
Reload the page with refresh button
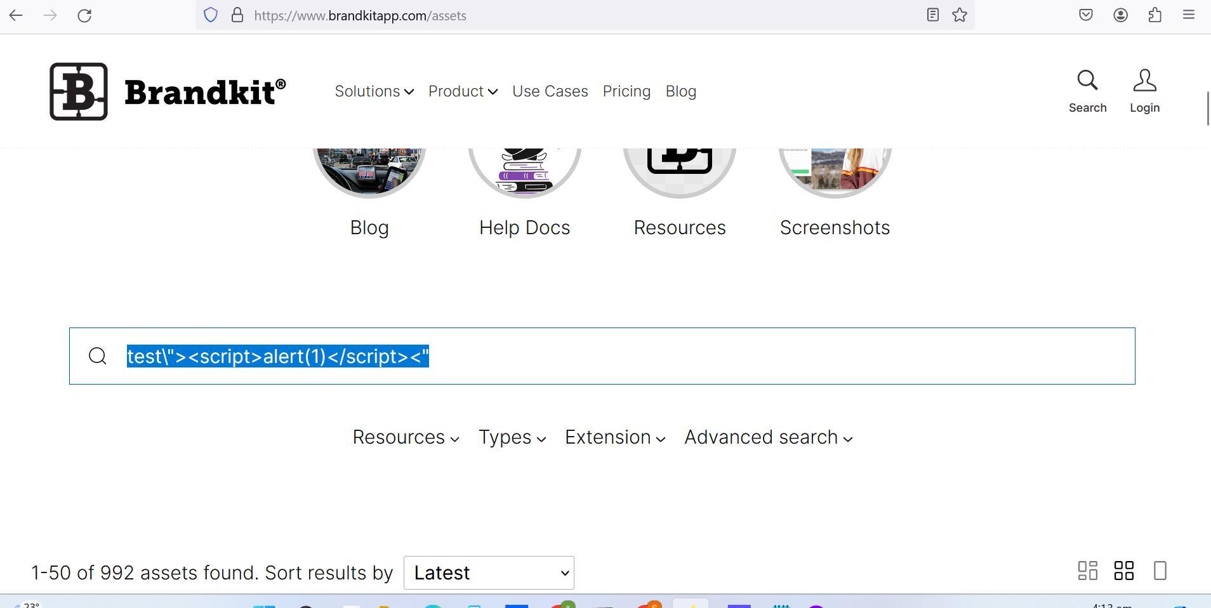84,15
